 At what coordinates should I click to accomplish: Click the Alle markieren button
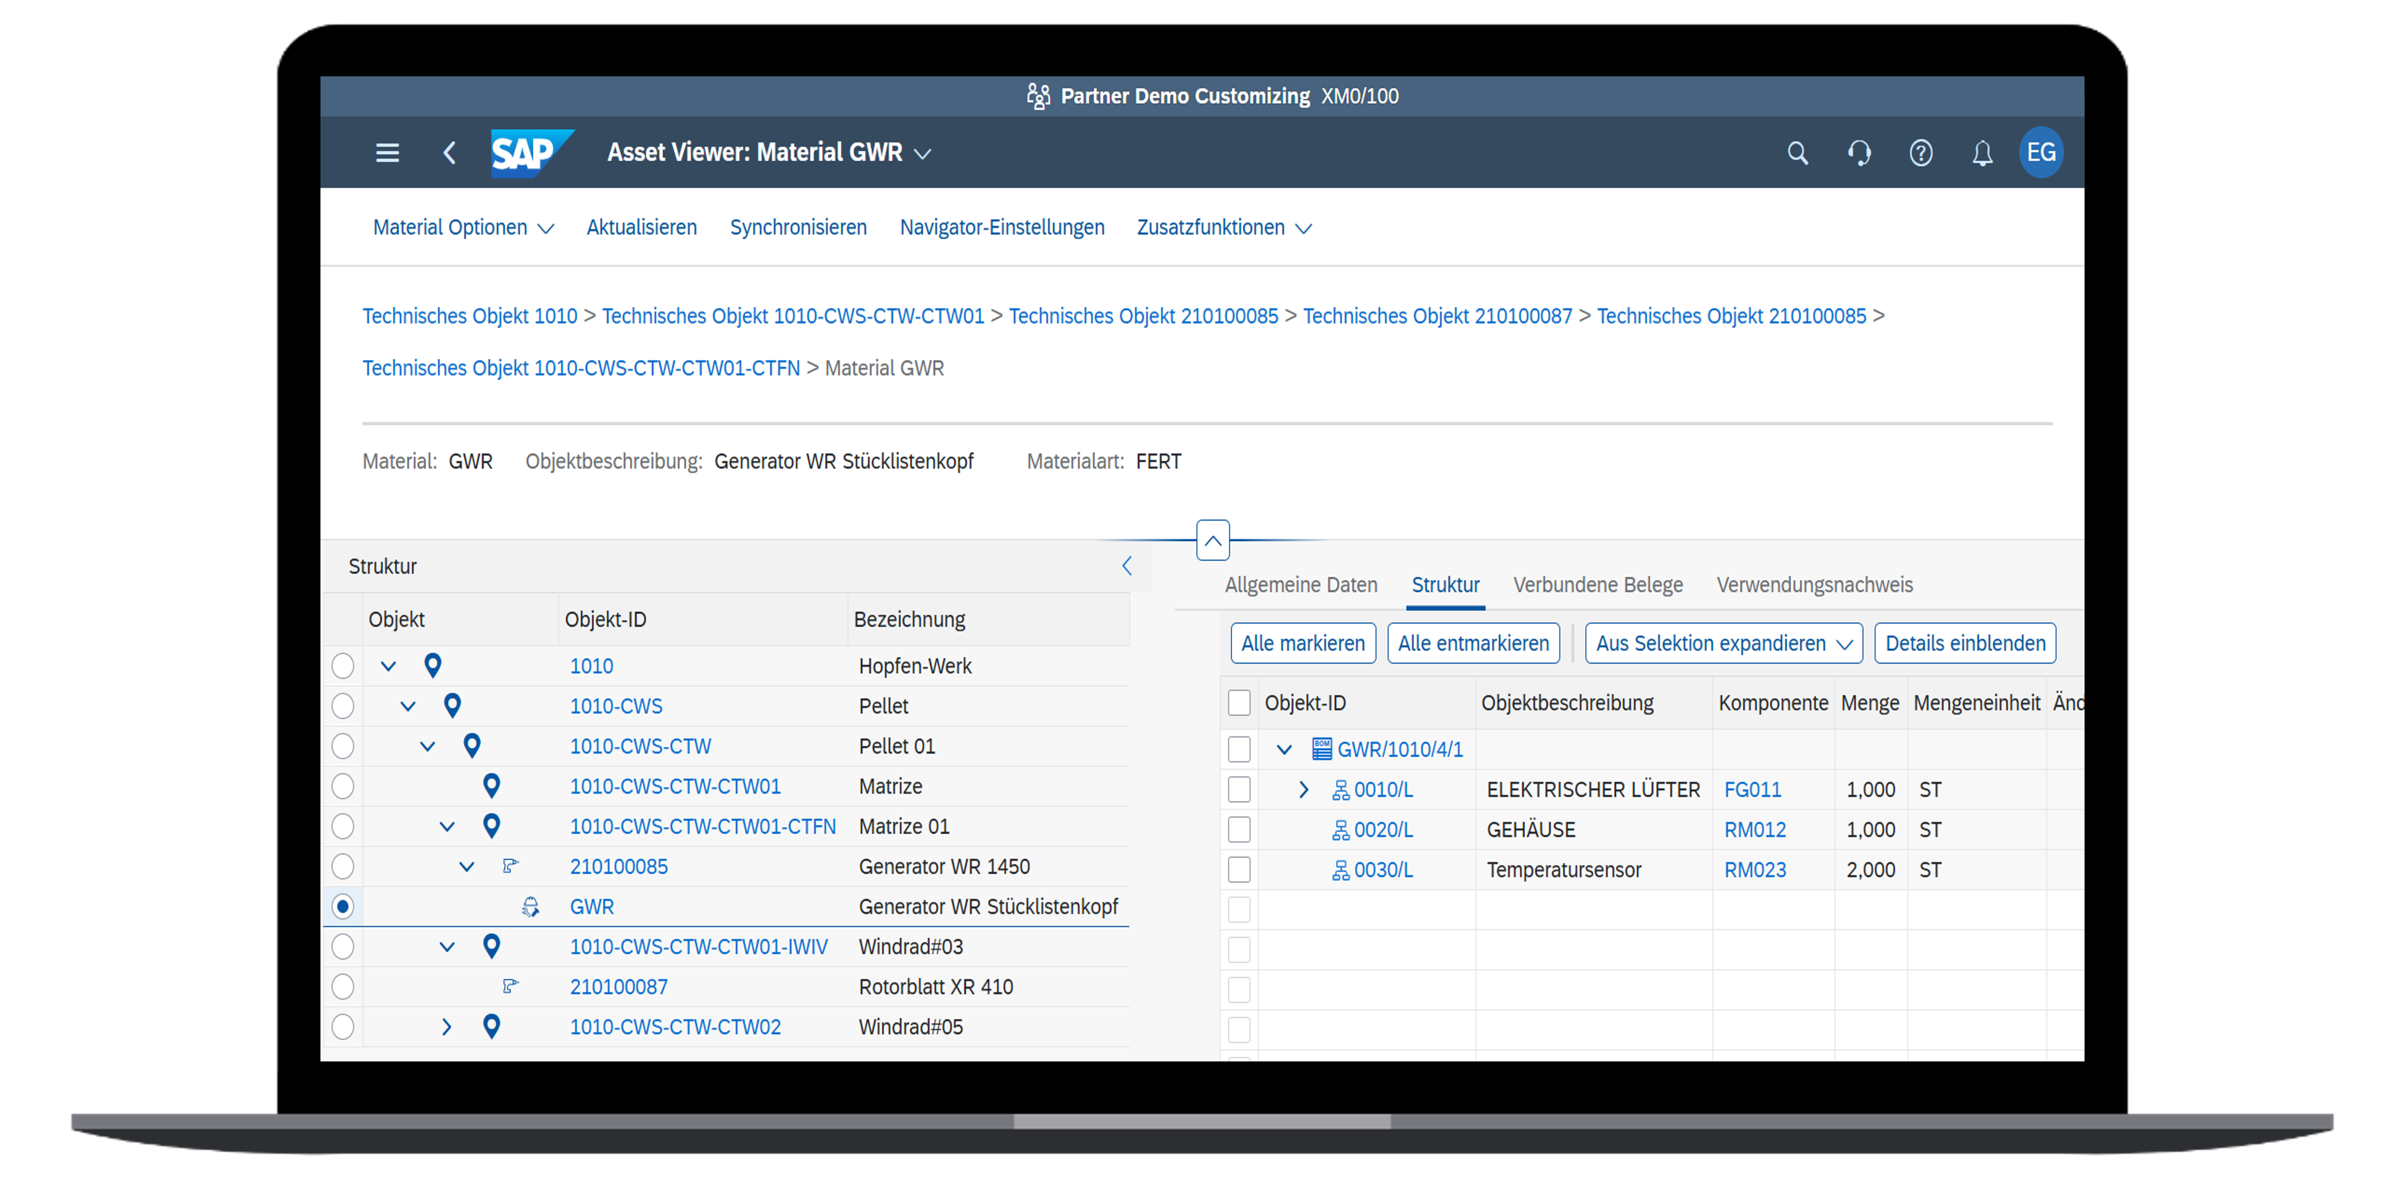1302,643
